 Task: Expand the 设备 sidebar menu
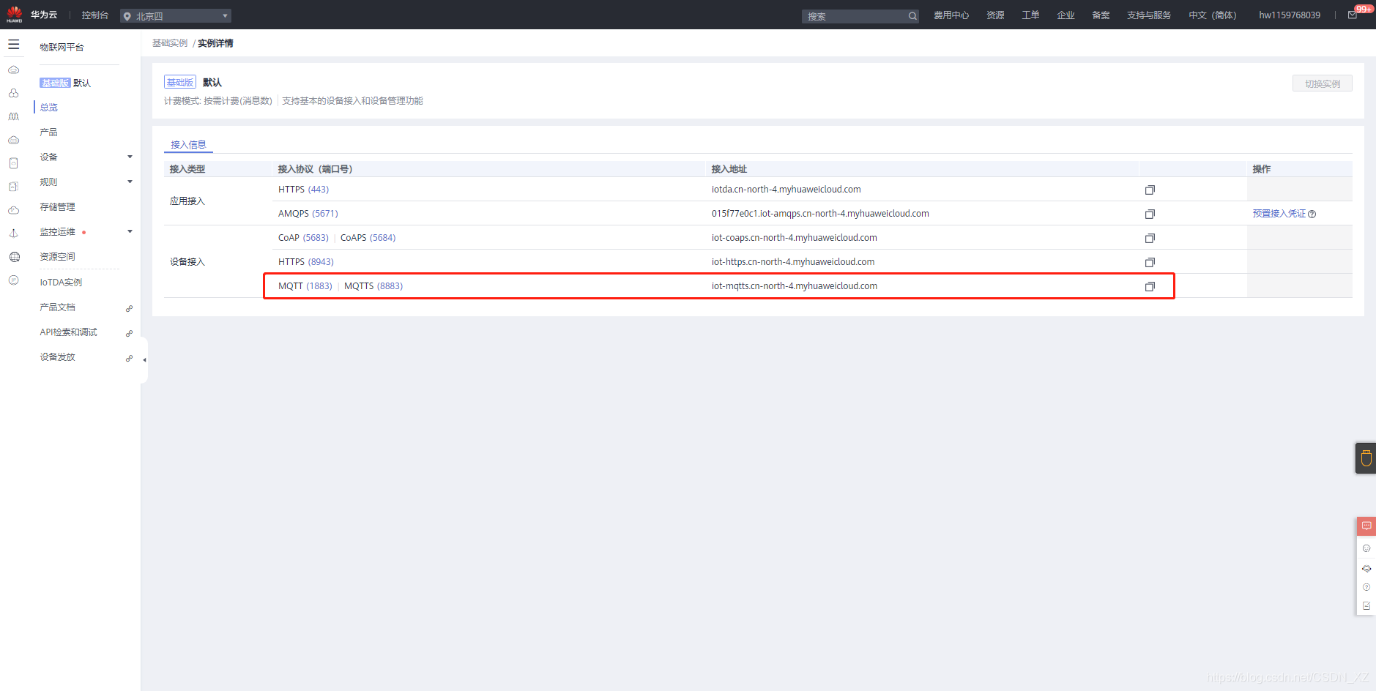pos(130,157)
